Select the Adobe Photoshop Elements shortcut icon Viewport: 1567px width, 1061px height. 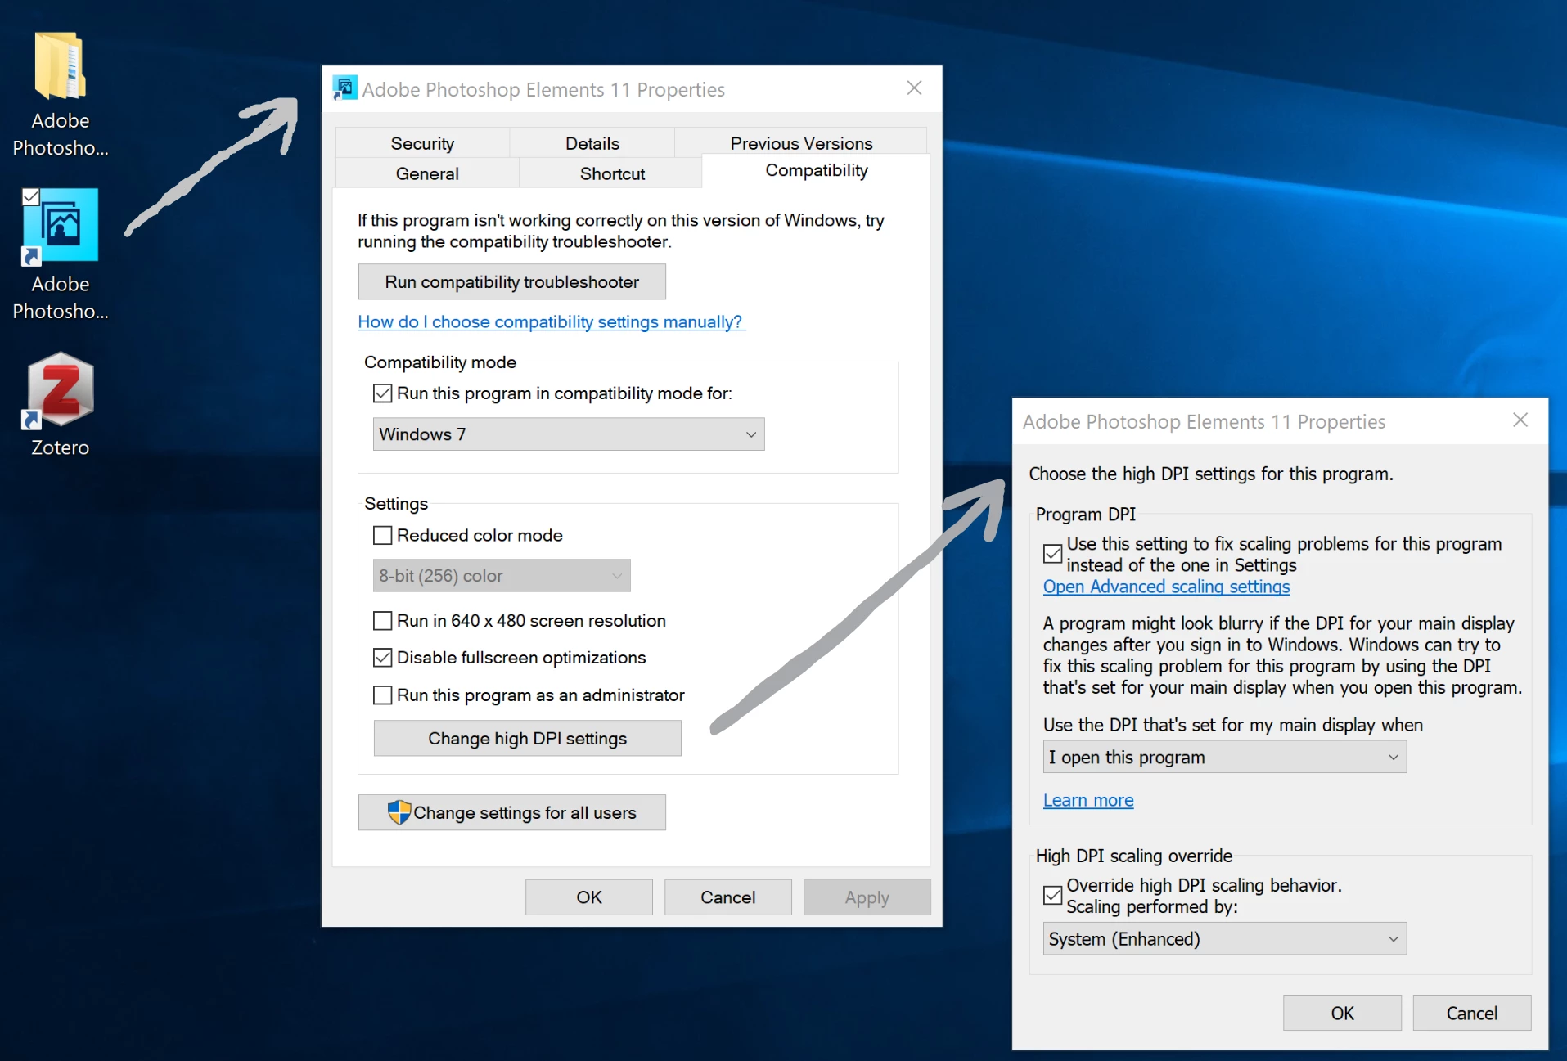pos(61,227)
